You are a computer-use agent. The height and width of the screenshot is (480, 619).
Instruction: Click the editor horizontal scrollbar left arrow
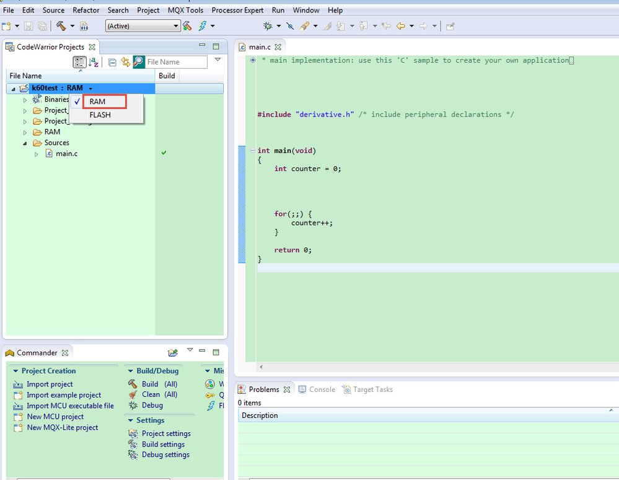[x=261, y=367]
